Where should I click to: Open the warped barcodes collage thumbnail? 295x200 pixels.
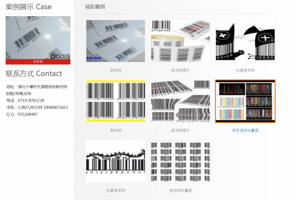(180, 101)
